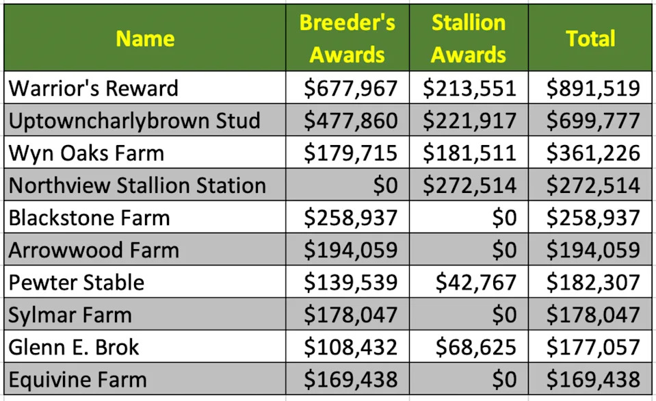Click the Warrior's Reward name cell
This screenshot has width=656, height=401.
(145, 88)
